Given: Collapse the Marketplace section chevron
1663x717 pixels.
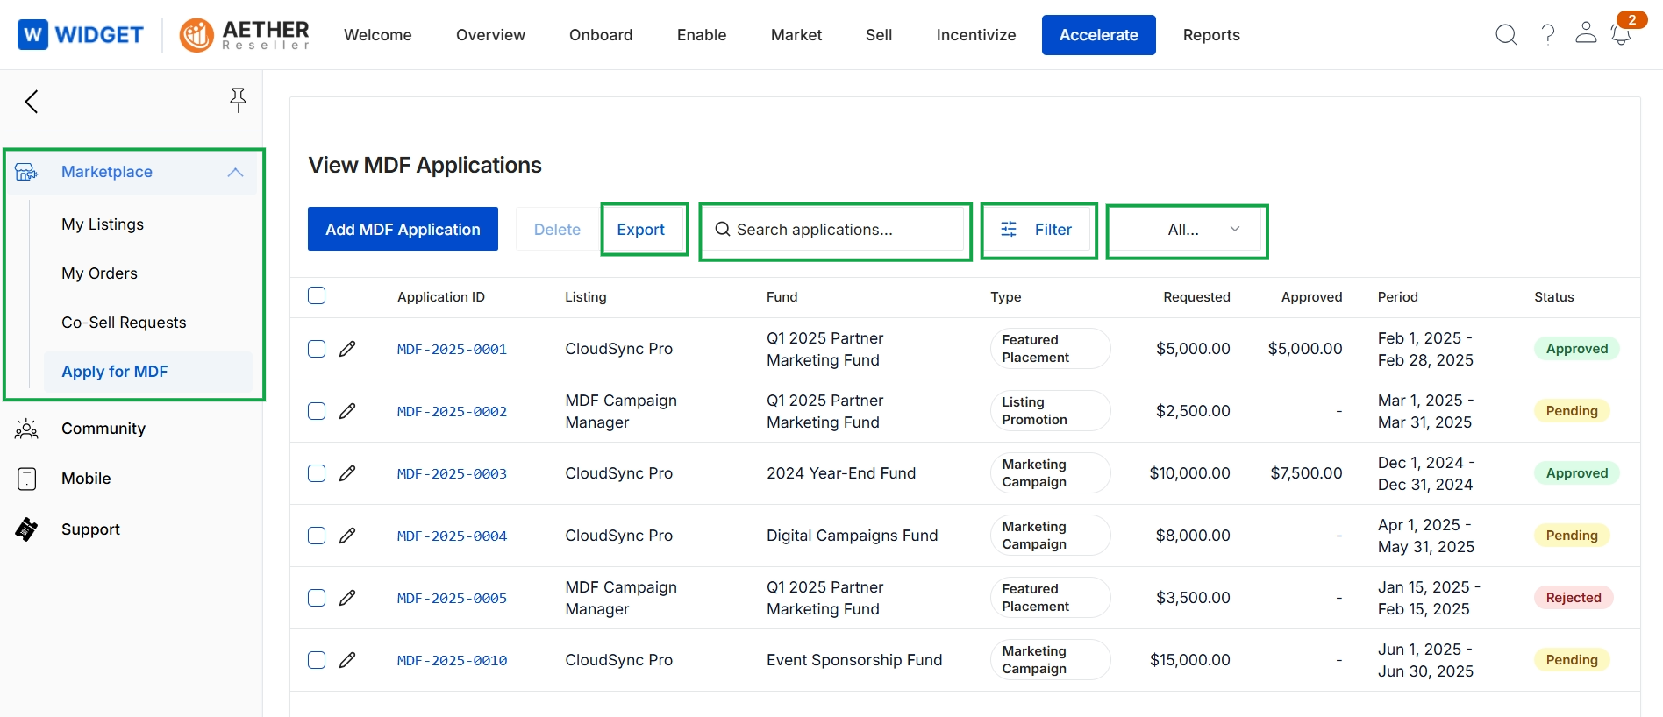Looking at the screenshot, I should pos(235,172).
